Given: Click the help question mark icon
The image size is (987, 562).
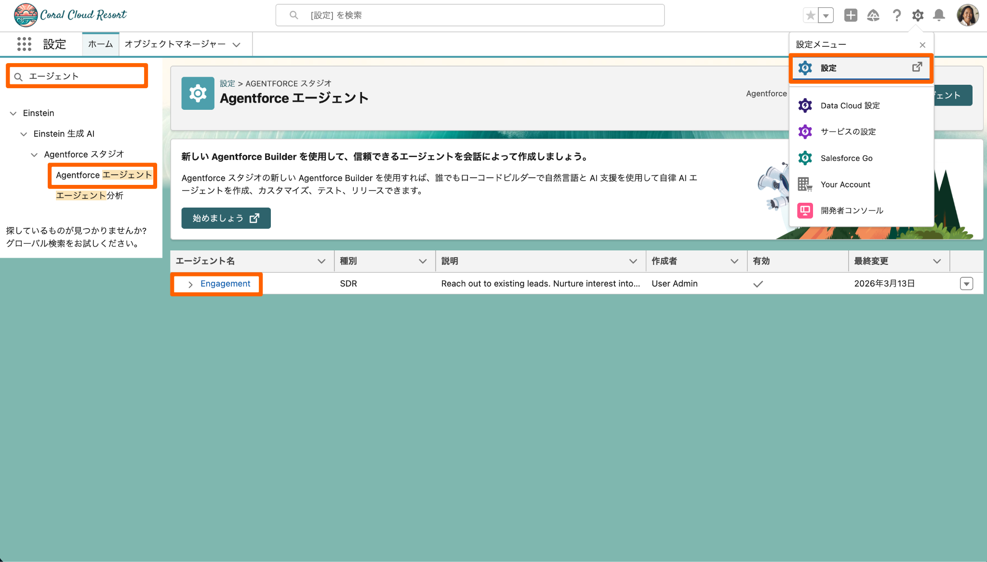Looking at the screenshot, I should [x=896, y=15].
